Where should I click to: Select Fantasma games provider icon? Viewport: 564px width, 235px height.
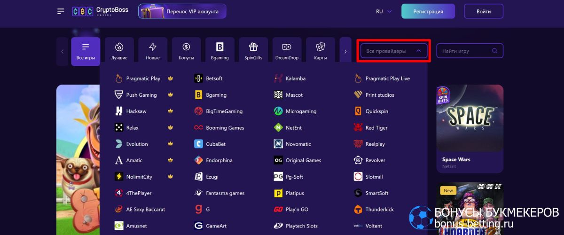coord(198,193)
